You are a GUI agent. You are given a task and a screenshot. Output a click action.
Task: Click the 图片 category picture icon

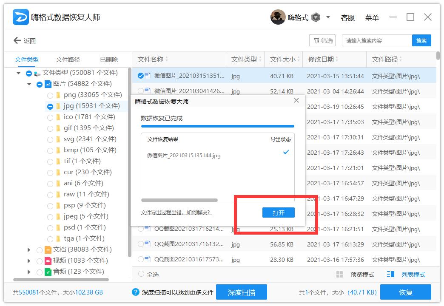48,84
